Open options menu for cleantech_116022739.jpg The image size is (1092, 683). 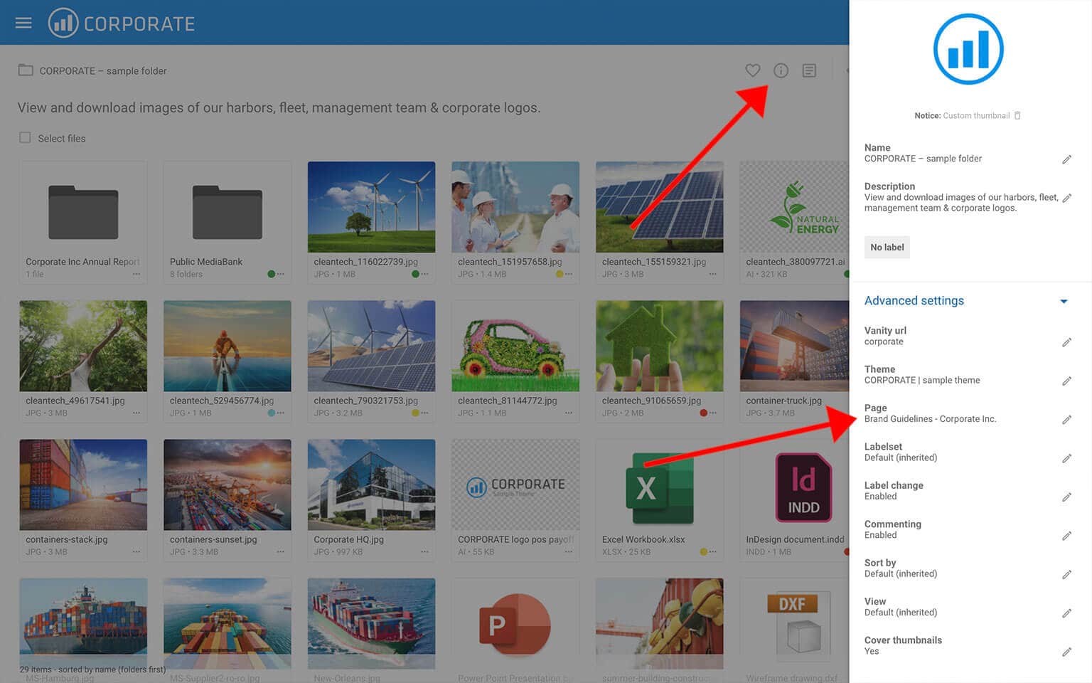(425, 275)
